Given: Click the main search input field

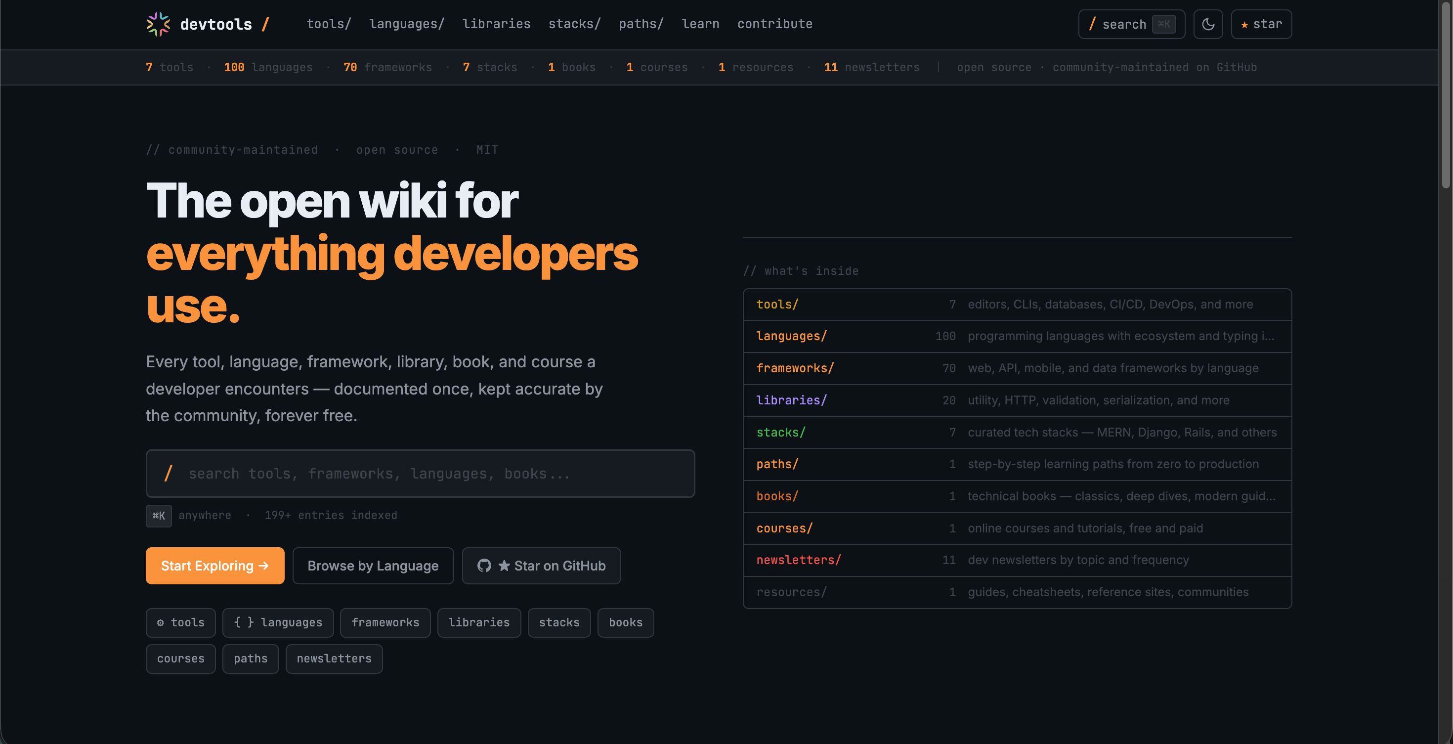Looking at the screenshot, I should click(x=420, y=473).
